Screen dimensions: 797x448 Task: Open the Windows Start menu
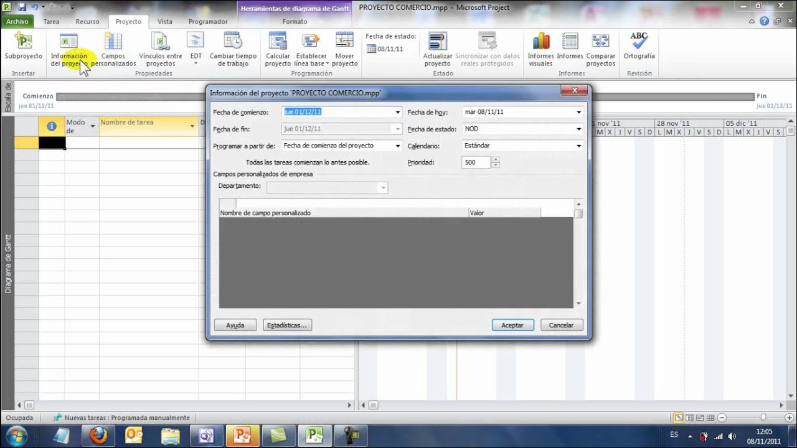17,435
